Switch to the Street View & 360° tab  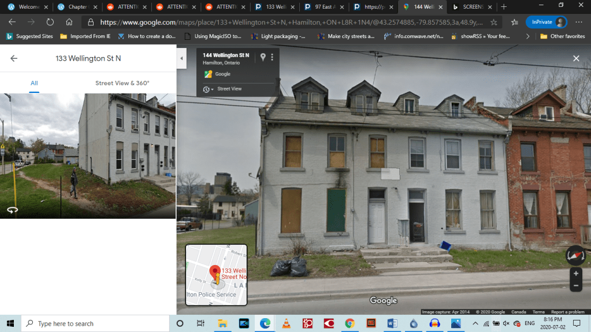pos(122,83)
